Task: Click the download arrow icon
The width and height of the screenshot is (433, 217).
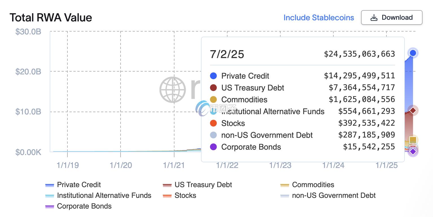Action: (374, 18)
